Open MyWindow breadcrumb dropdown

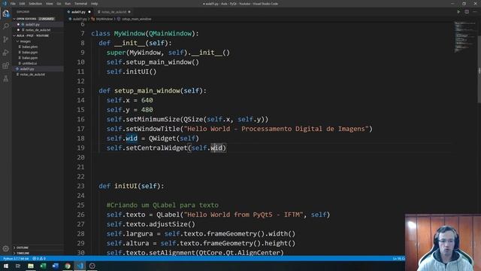(104, 19)
